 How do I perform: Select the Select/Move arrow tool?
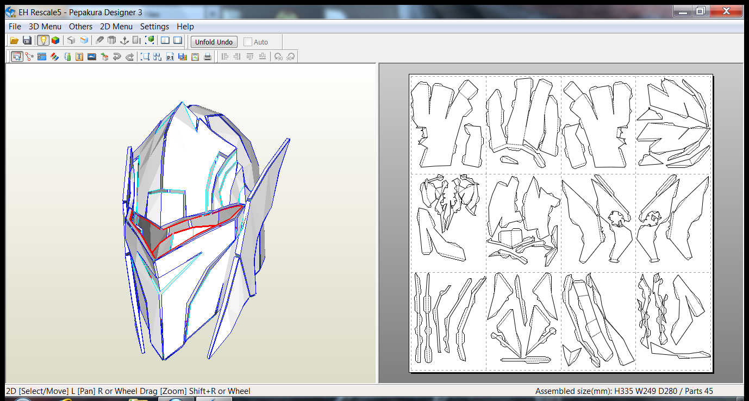(x=17, y=57)
